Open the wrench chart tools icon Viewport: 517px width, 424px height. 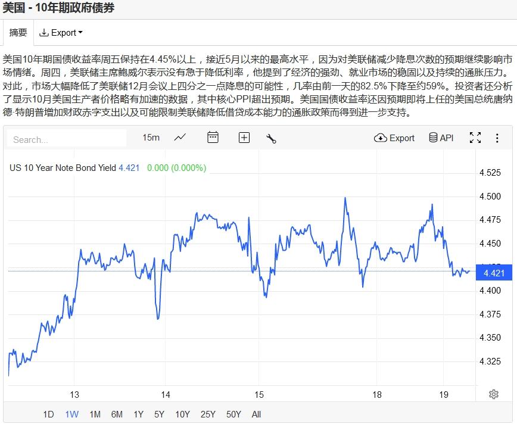(271, 138)
